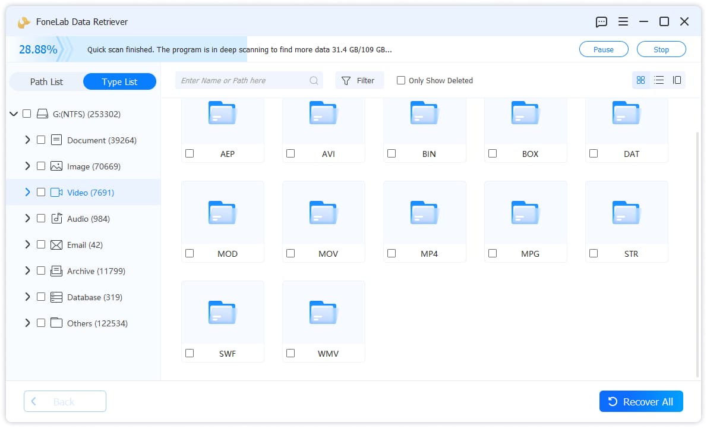707x428 pixels.
Task: Select the Type List tab
Action: [x=119, y=81]
